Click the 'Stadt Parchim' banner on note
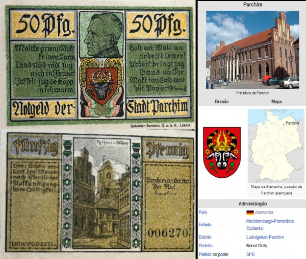 [x=157, y=107]
